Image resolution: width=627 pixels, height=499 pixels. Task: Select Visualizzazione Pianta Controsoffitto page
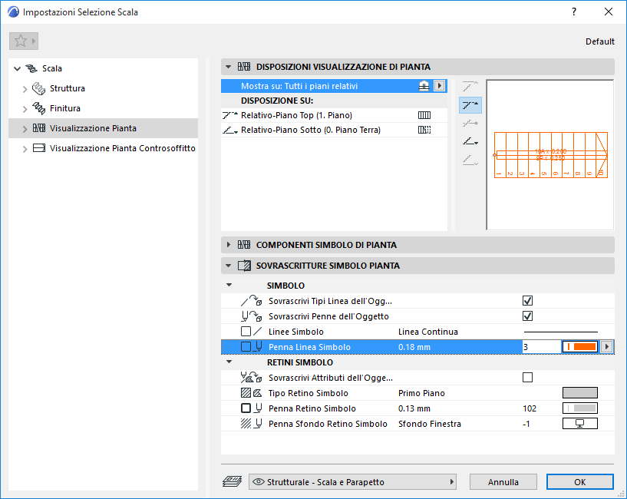122,148
